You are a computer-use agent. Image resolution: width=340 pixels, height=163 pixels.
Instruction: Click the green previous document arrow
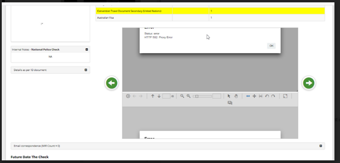[x=111, y=83]
